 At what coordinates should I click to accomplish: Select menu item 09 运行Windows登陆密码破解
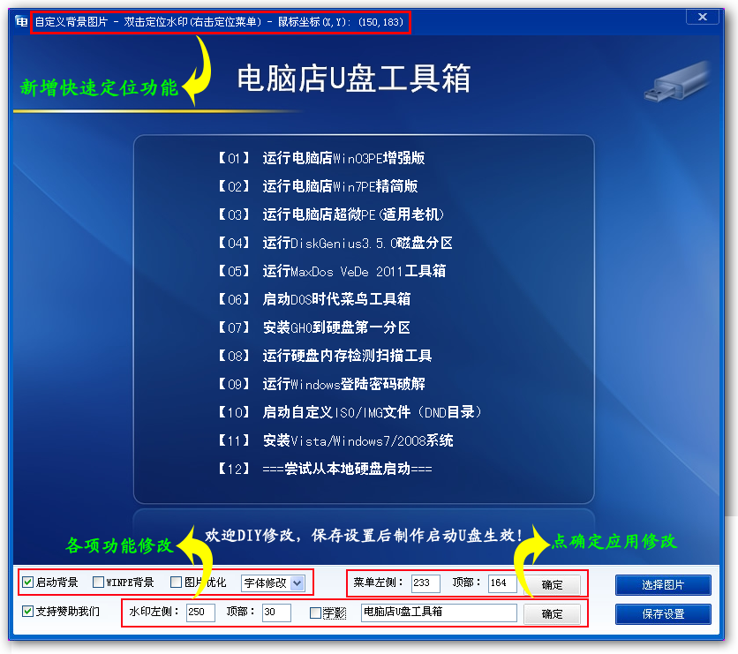point(321,384)
